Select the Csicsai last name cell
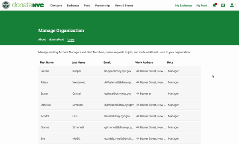This screenshot has width=239, height=144. click(76, 93)
